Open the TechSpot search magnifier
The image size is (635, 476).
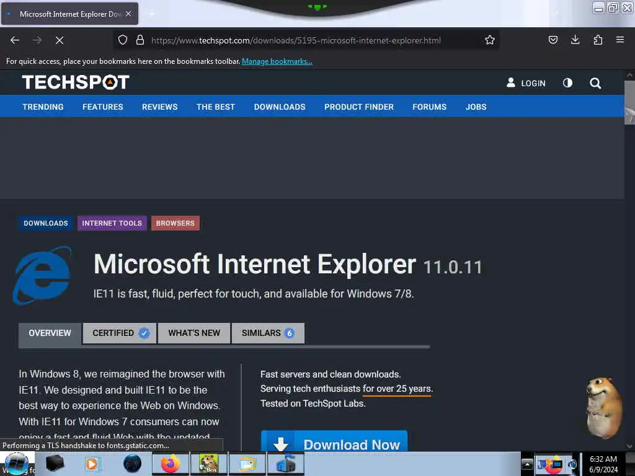[x=595, y=84]
